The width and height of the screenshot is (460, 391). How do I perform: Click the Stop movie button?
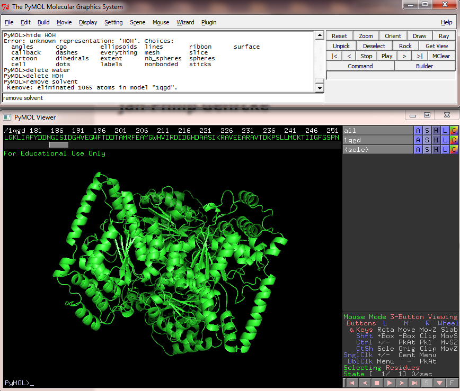click(366, 56)
